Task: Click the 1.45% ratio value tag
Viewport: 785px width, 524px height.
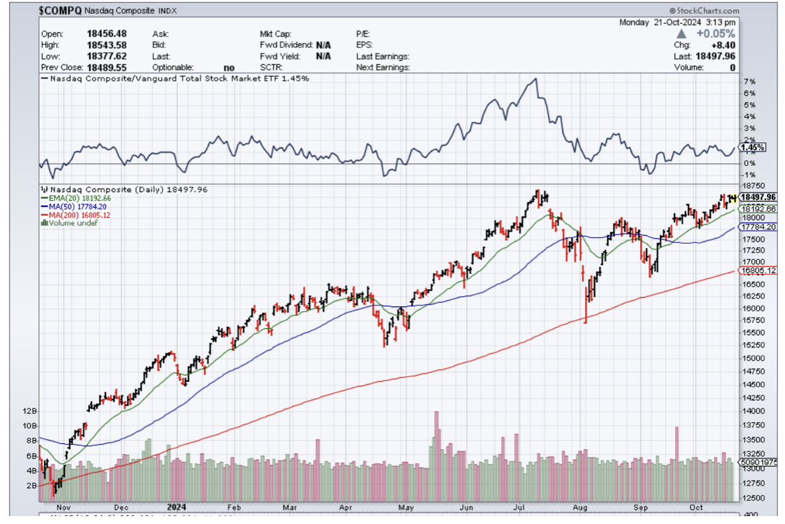Action: pyautogui.click(x=753, y=147)
